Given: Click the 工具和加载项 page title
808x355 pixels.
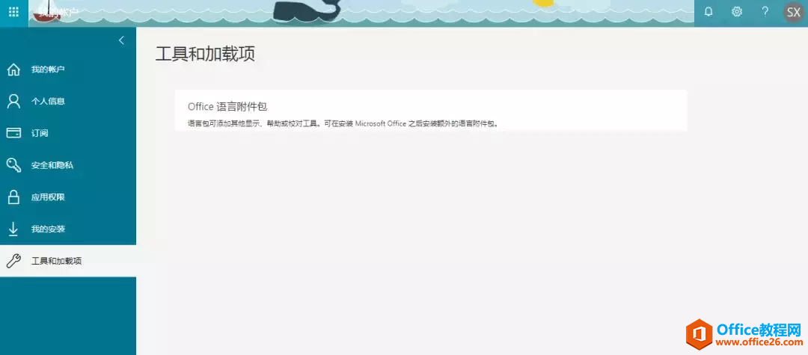Looking at the screenshot, I should [x=205, y=54].
